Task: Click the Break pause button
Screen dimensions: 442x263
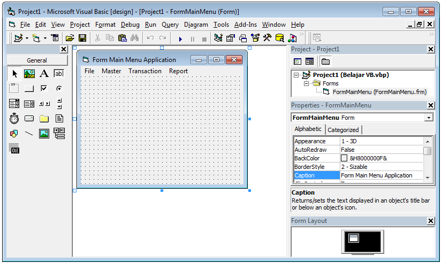Action: pos(193,39)
